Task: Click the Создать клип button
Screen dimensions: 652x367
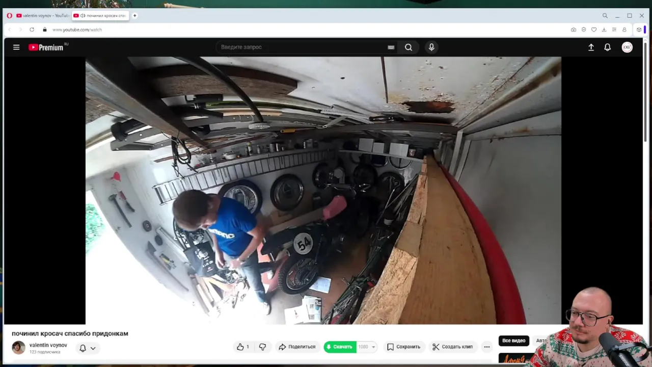Action: 452,347
